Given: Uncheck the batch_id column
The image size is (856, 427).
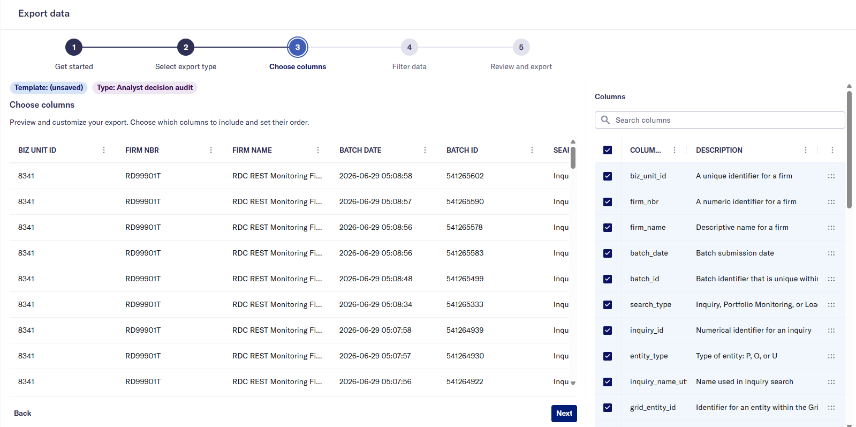Looking at the screenshot, I should pyautogui.click(x=608, y=279).
